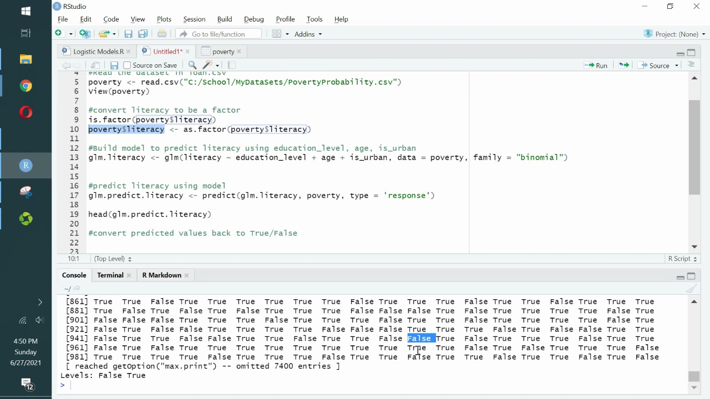The width and height of the screenshot is (710, 399).
Task: Expand the Addins dropdown
Action: (308, 34)
